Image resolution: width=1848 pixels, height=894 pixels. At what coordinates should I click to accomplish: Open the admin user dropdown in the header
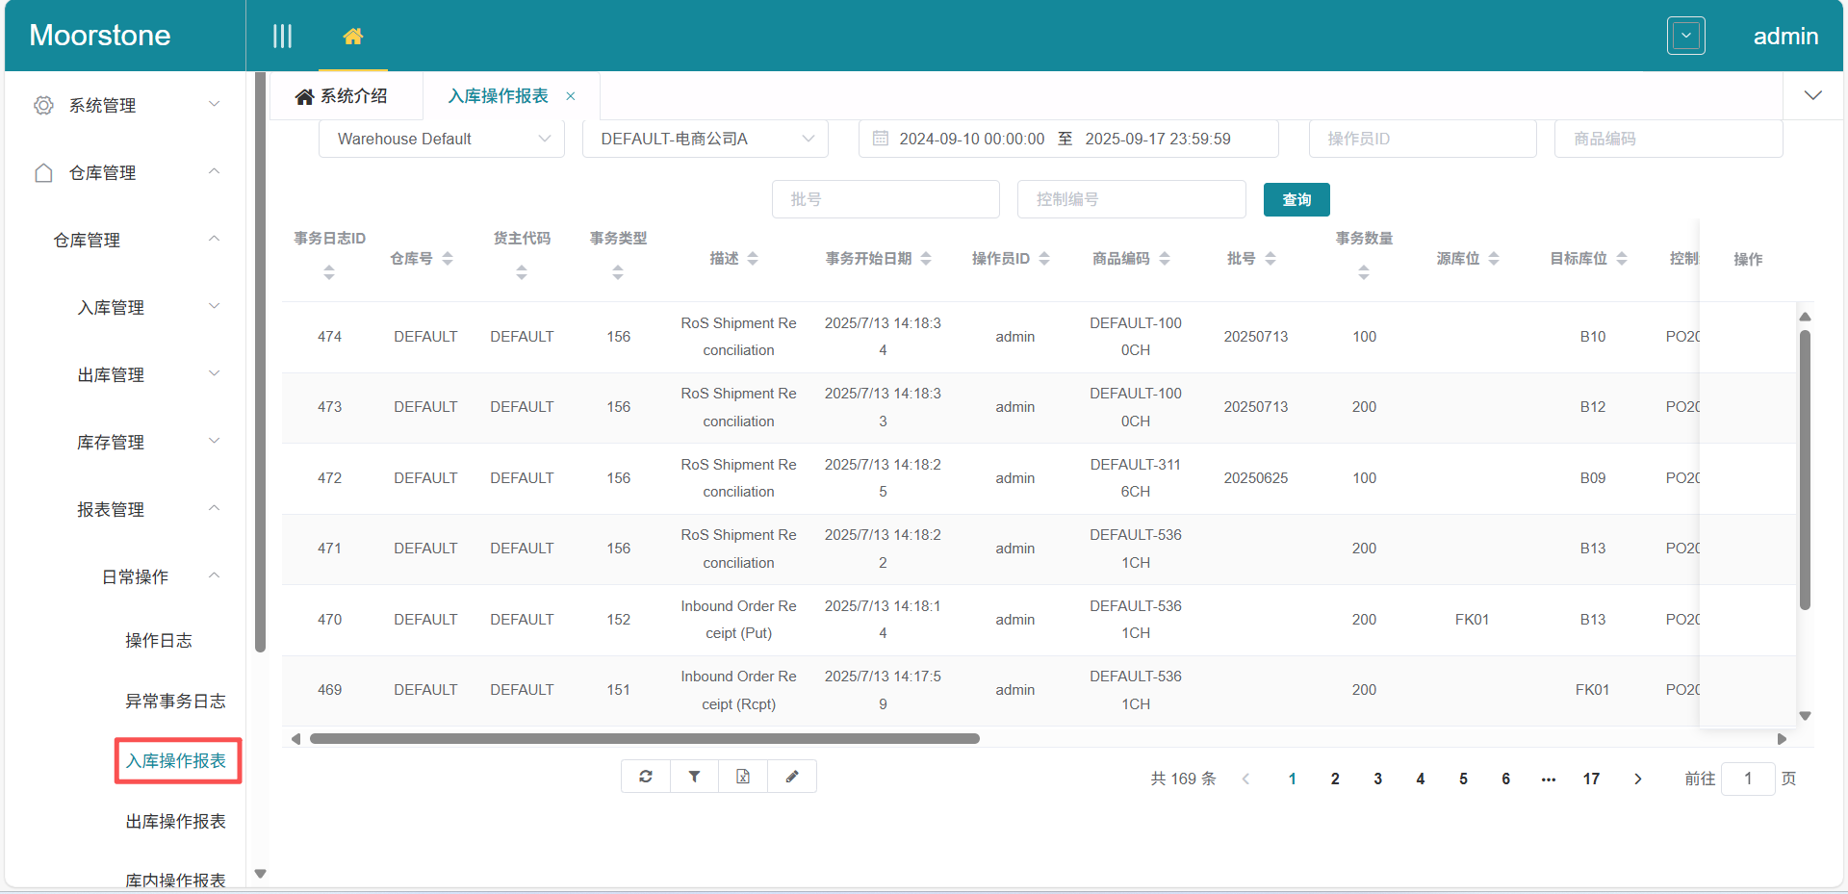point(1686,36)
